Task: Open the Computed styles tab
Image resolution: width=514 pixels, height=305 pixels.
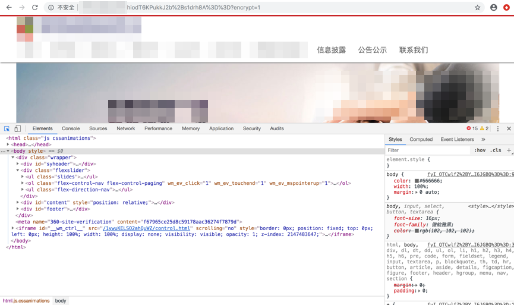Action: (421, 139)
